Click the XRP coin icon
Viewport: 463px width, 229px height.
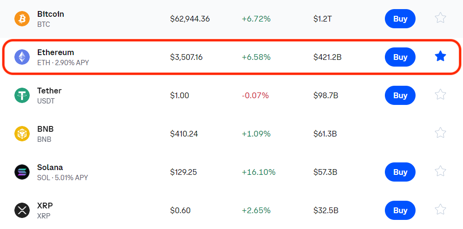click(x=22, y=210)
